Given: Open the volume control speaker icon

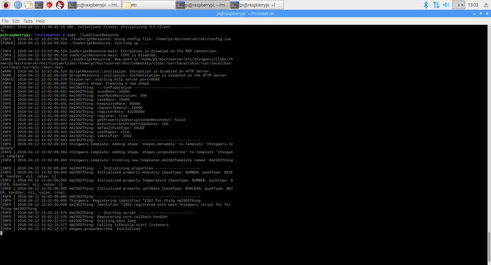Looking at the screenshot, I should 446,5.
